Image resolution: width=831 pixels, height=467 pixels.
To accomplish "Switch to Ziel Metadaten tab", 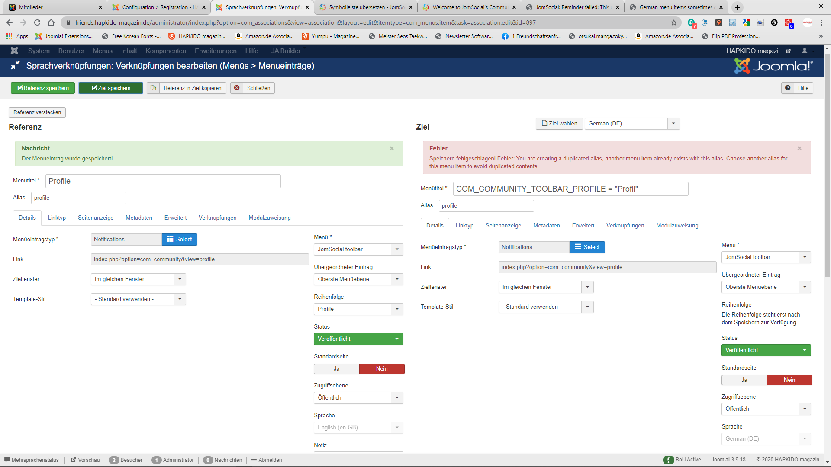I will (x=546, y=226).
